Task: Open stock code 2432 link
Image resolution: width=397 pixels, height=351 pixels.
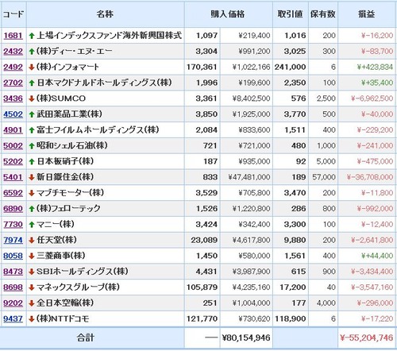Action: tap(13, 51)
